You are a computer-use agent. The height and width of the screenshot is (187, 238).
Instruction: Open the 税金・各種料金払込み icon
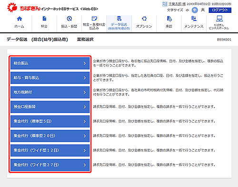94,19
